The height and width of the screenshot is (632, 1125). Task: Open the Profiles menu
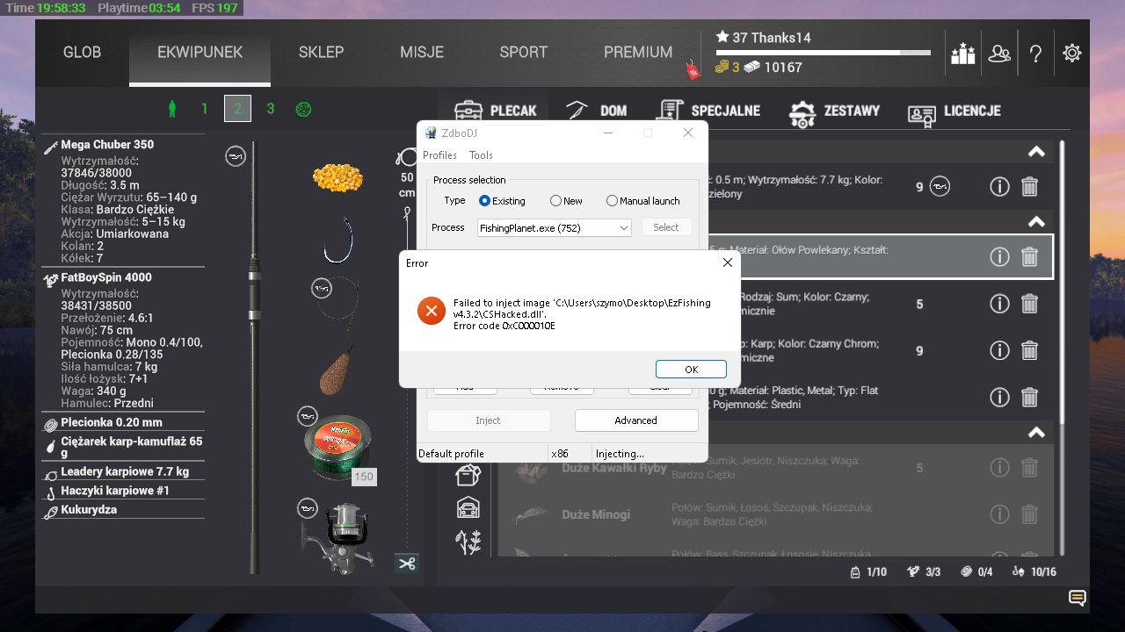click(x=439, y=155)
